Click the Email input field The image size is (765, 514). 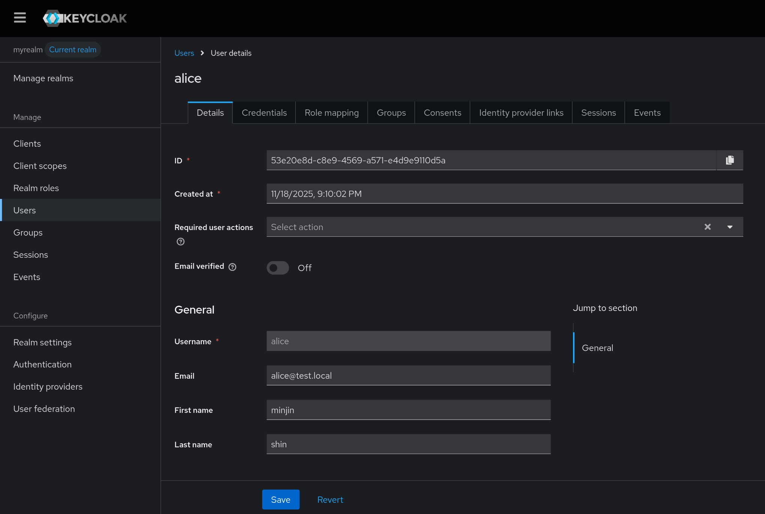(x=408, y=376)
